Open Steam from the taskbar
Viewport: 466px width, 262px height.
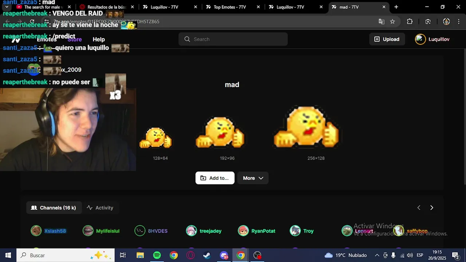point(206,255)
